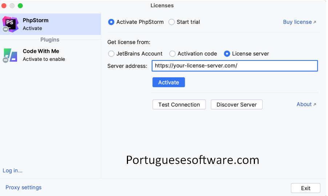Viewport: 328px width, 196px height.
Task: Choose License server radio option
Action: pyautogui.click(x=227, y=54)
